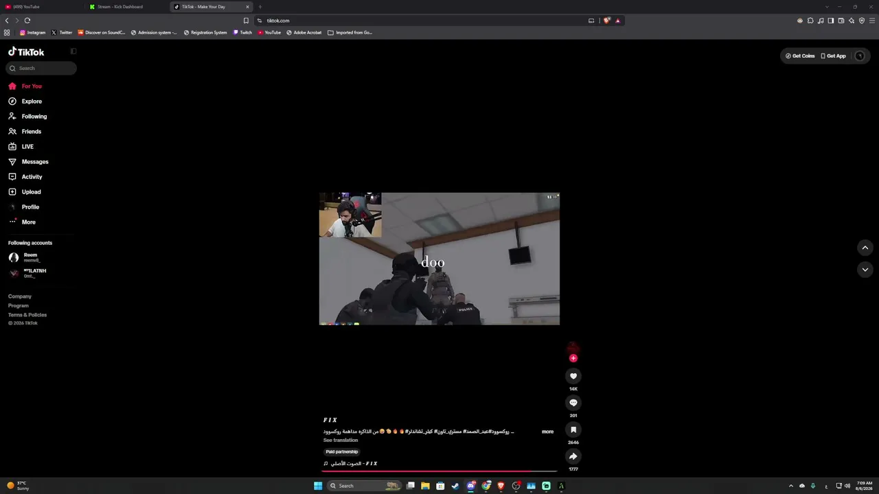Open the Brave wallet icon in toolbar
Image resolution: width=879 pixels, height=494 pixels.
tap(841, 21)
